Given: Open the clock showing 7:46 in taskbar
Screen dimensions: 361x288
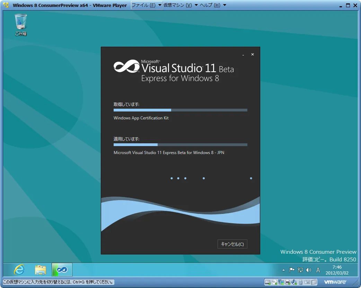Looking at the screenshot, I should pos(337,270).
